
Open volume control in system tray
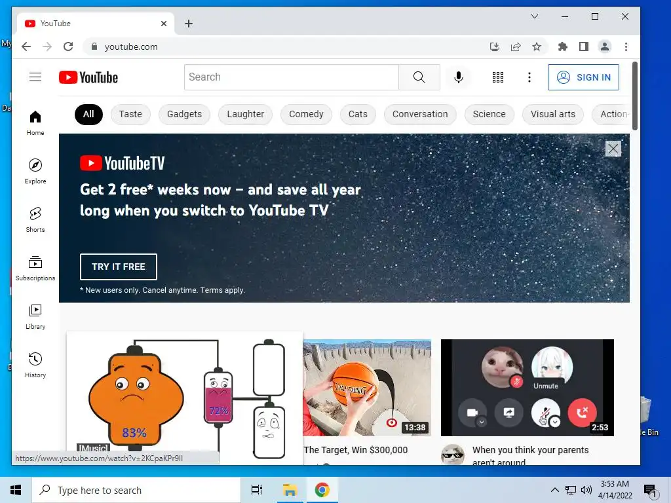[x=586, y=490]
